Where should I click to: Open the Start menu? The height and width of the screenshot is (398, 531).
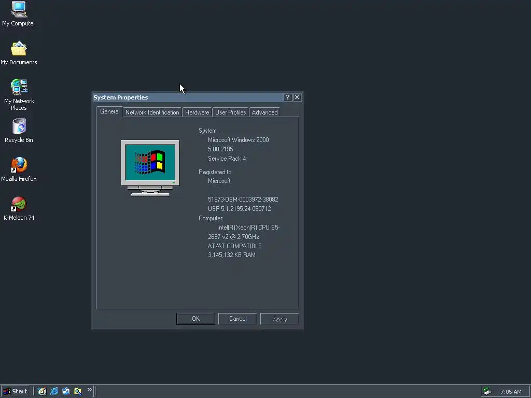(16, 391)
